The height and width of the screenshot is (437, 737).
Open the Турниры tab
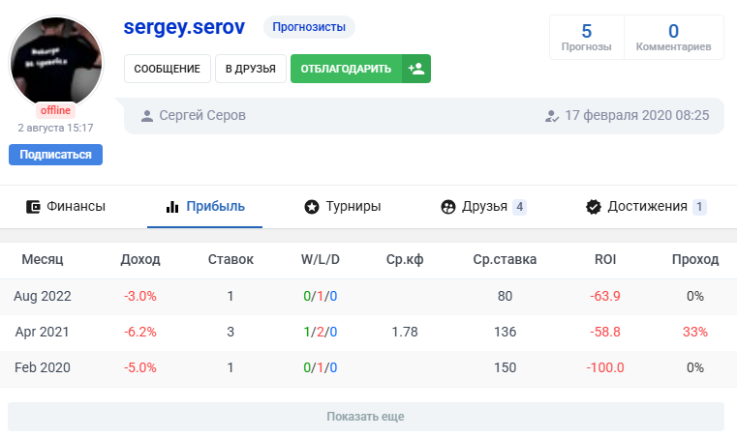tap(343, 207)
